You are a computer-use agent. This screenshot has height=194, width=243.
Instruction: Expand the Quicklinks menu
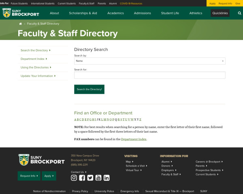click(x=220, y=13)
